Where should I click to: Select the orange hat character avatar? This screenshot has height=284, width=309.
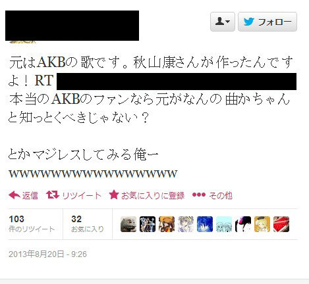(167, 224)
